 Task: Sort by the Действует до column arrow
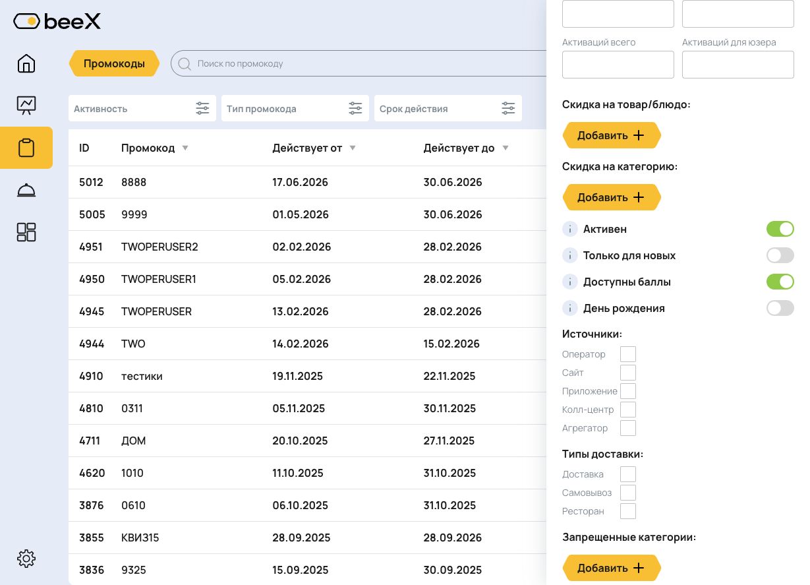click(x=506, y=148)
